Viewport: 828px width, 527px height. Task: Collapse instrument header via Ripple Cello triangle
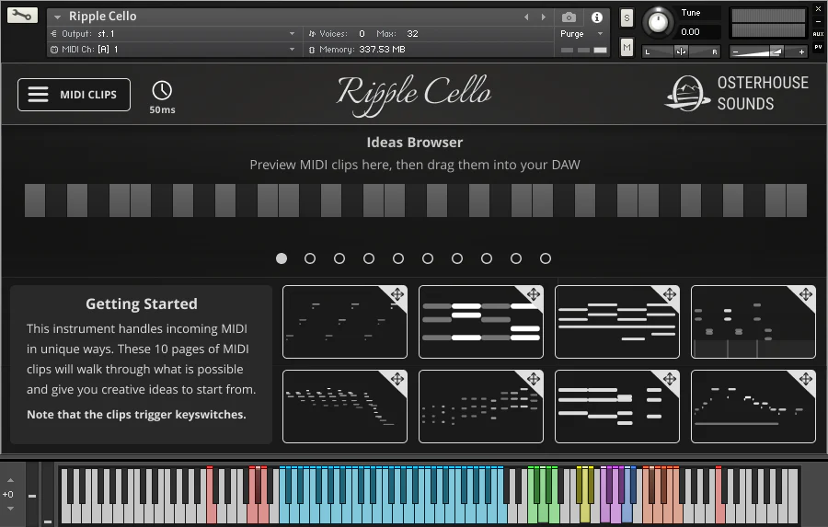(58, 17)
